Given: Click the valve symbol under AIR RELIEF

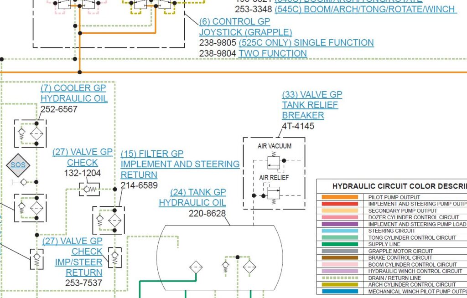Looking at the screenshot, I should coord(274,194).
